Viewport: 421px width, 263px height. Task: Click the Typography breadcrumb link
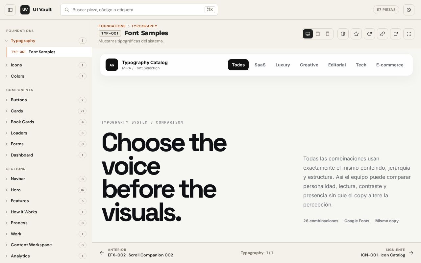[144, 26]
